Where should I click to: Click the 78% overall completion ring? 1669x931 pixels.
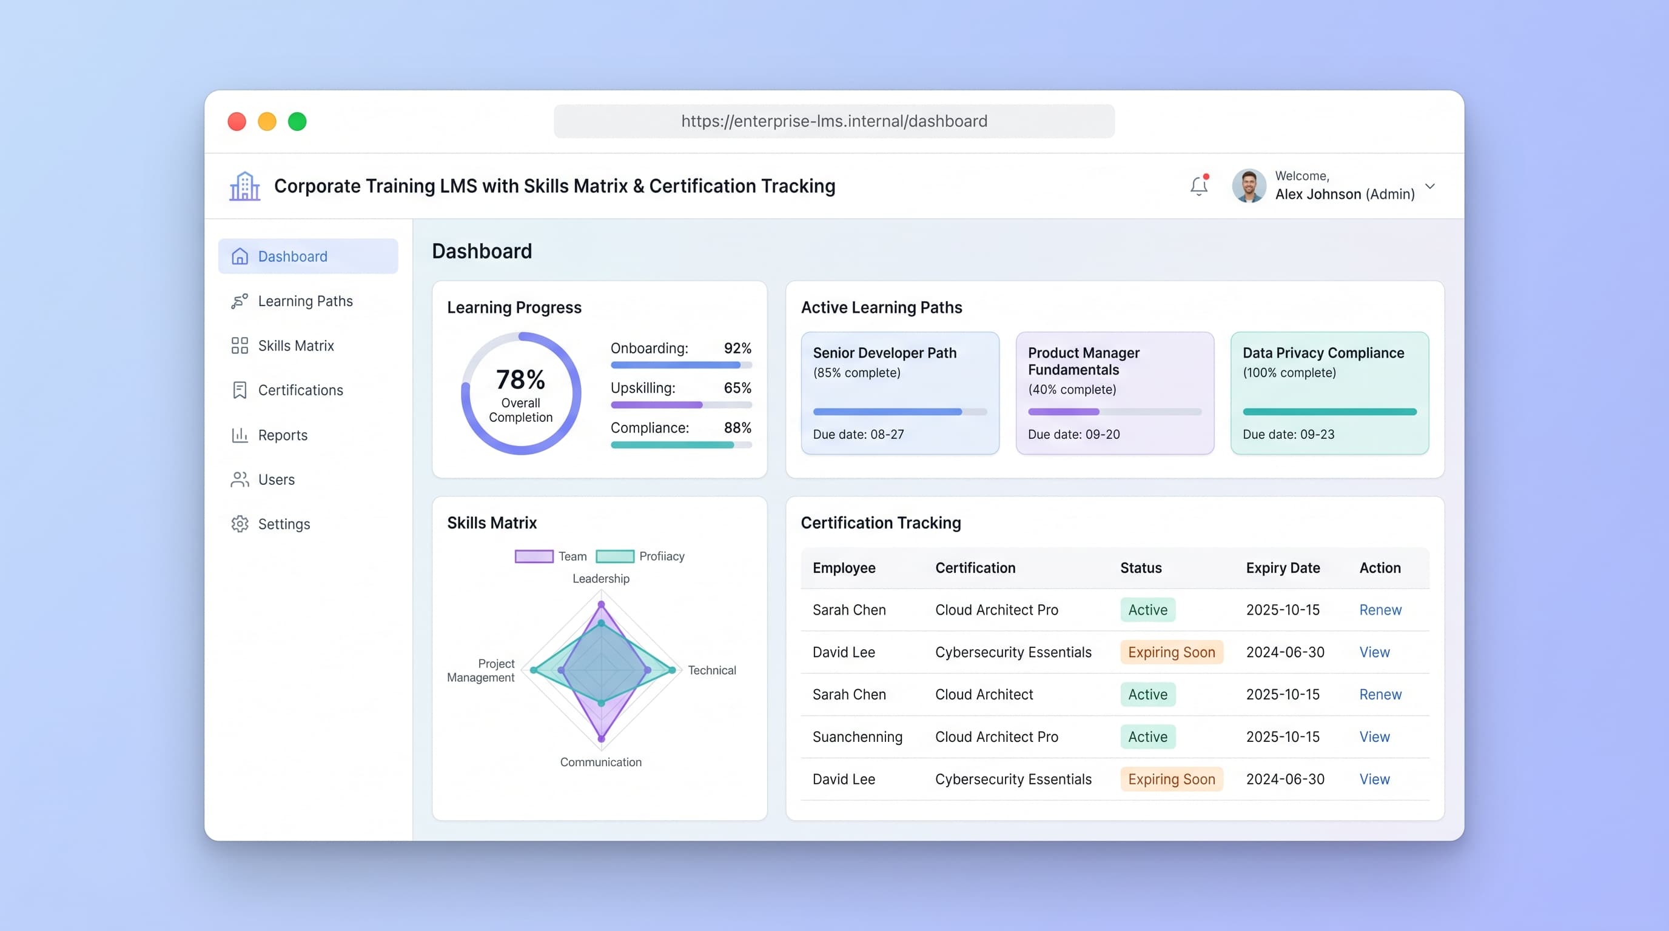521,393
